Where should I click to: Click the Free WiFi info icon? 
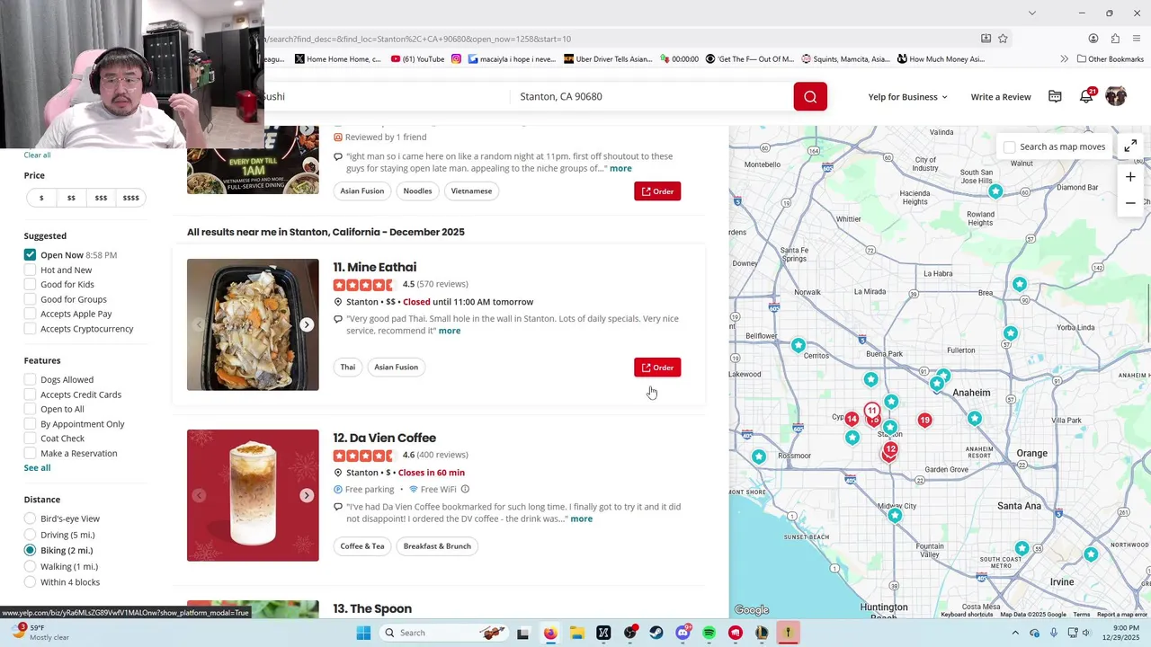coord(465,490)
